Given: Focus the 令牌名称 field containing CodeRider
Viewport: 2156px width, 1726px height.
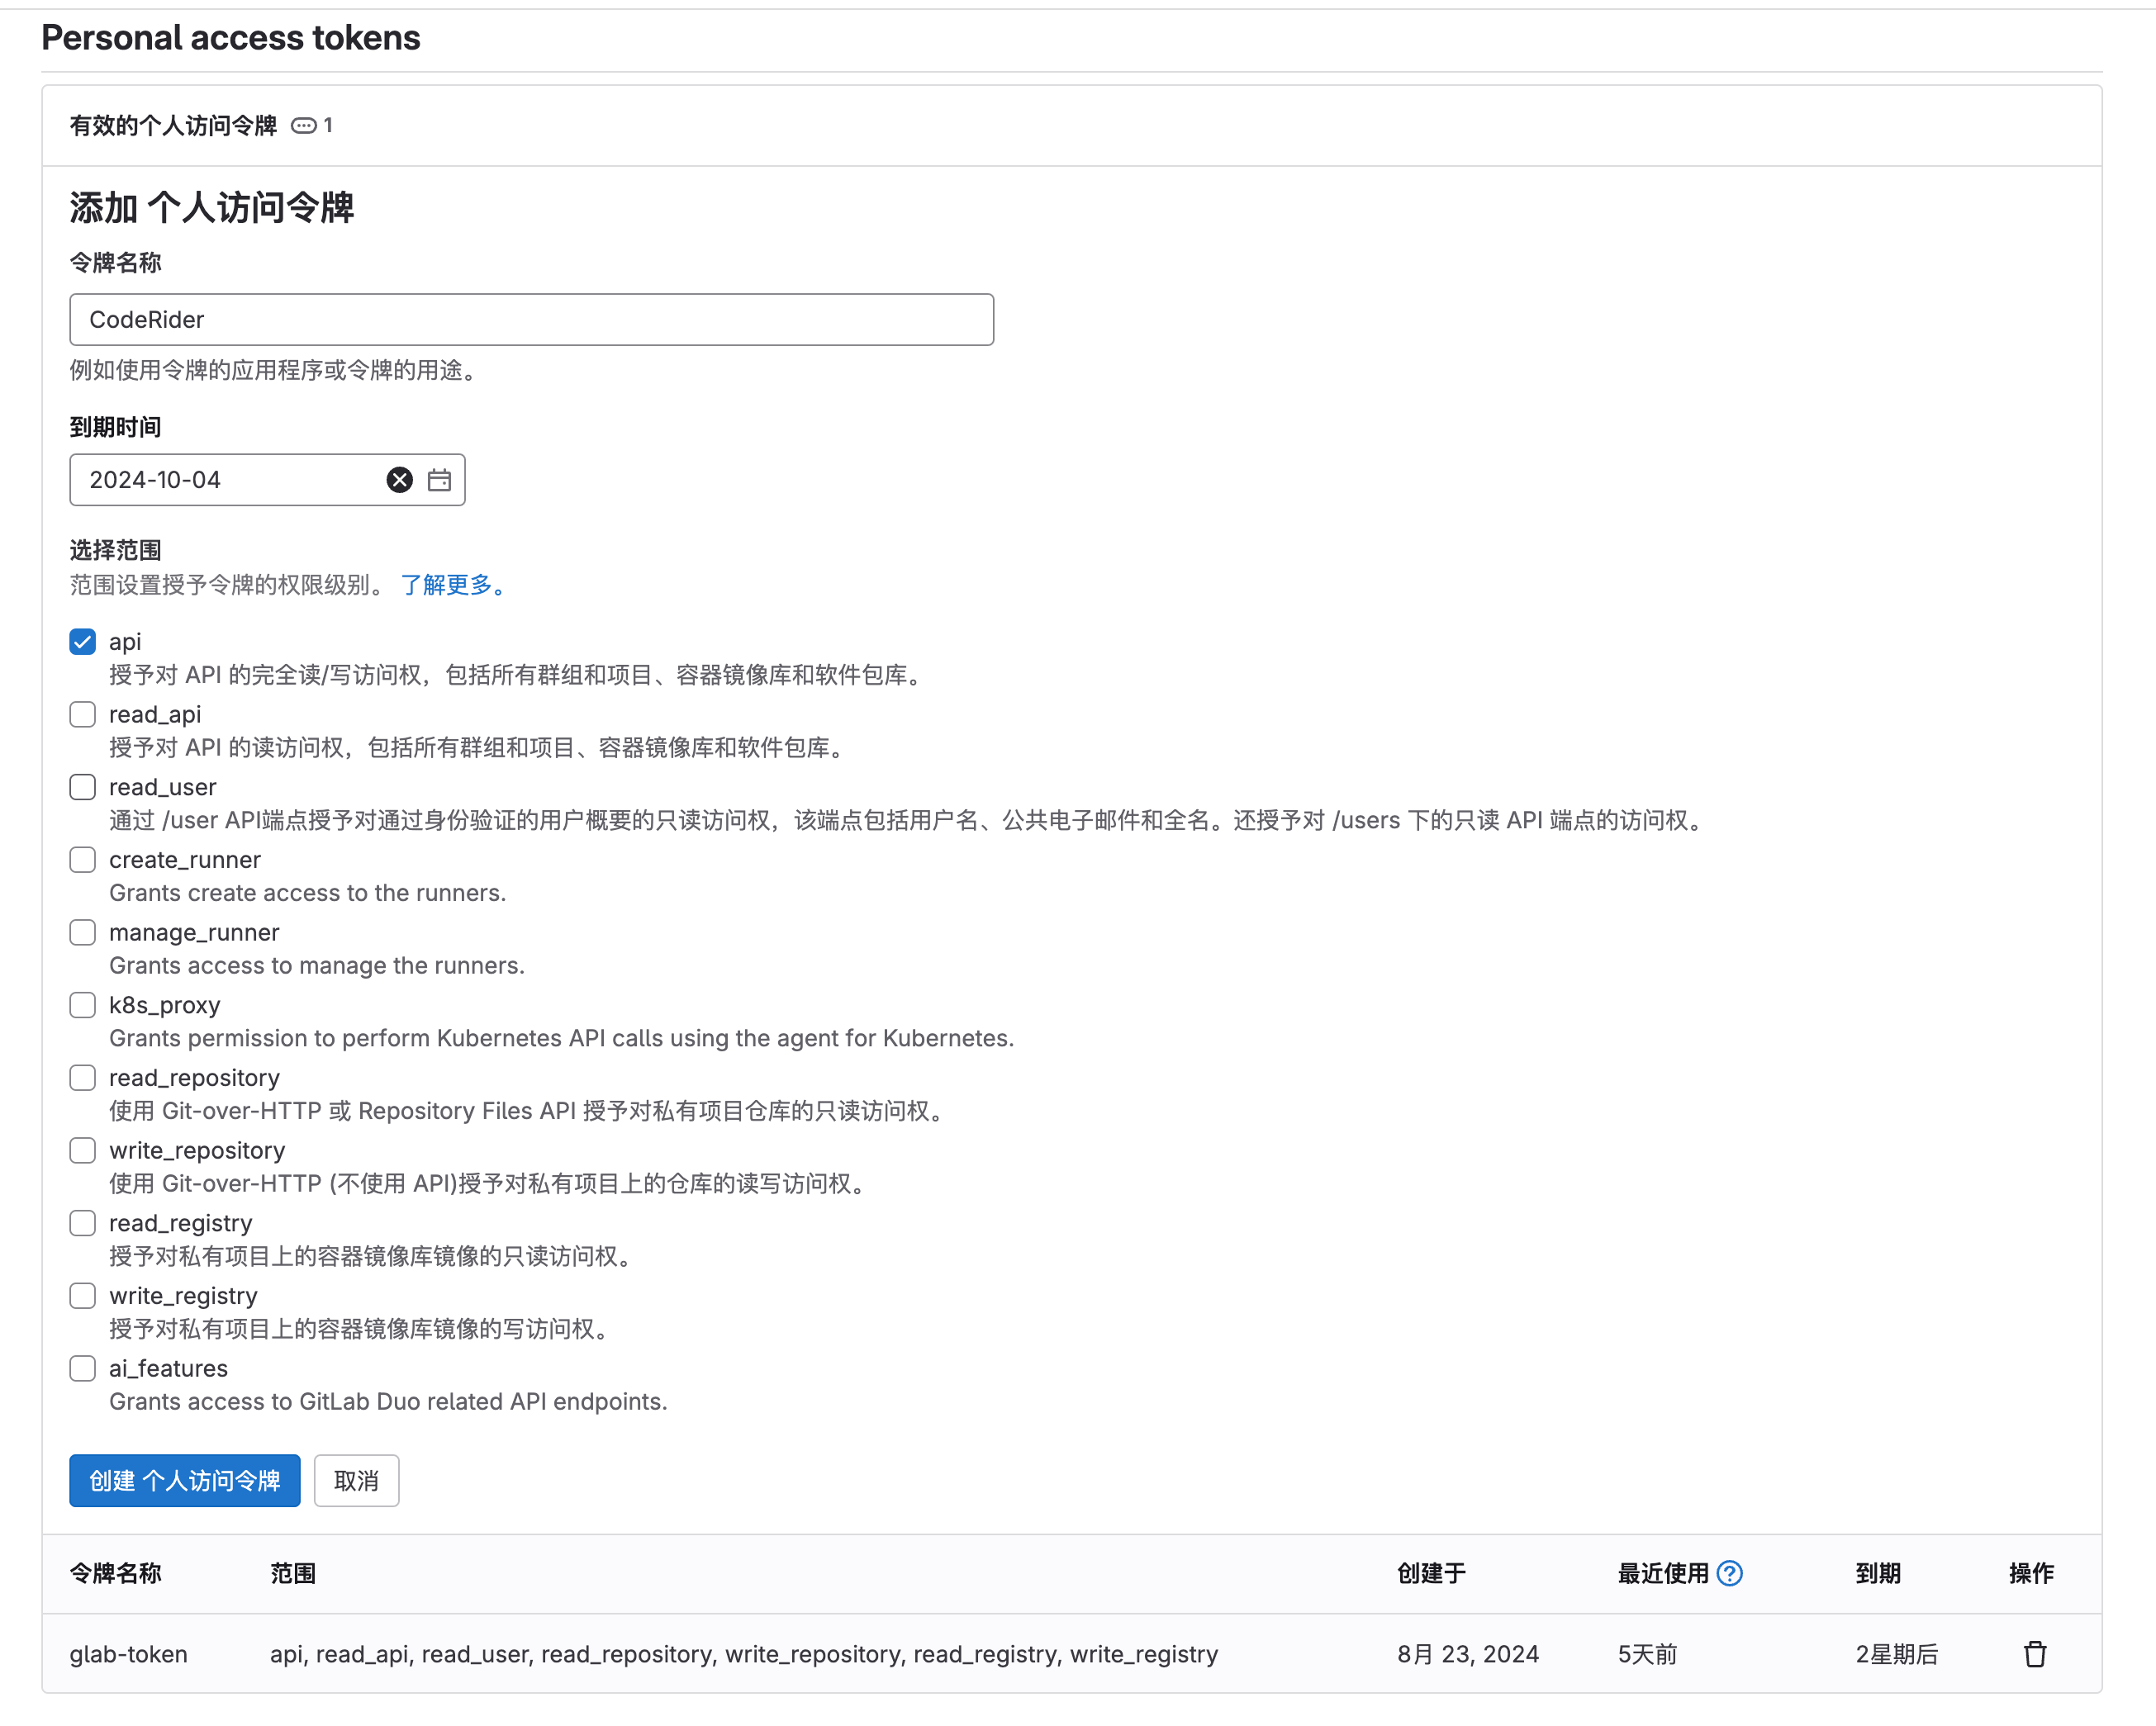Looking at the screenshot, I should pos(531,320).
